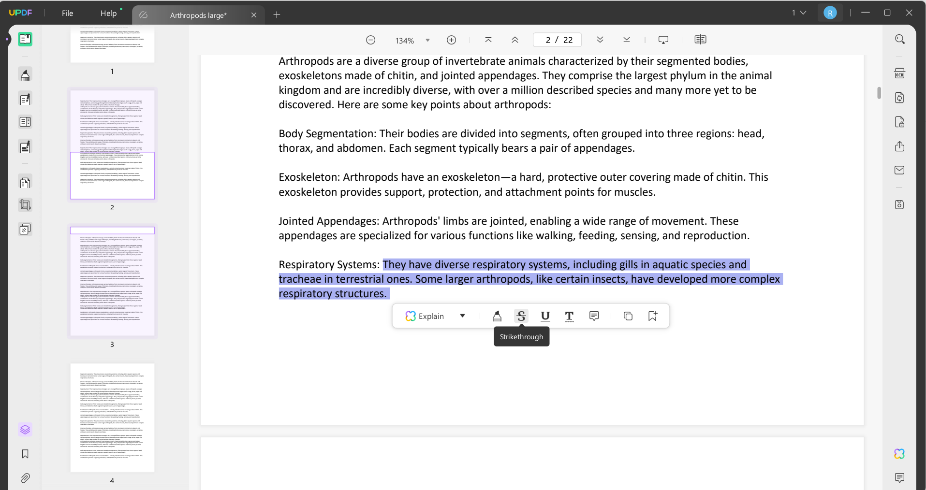Open the Explain AI dropdown
The height and width of the screenshot is (490, 926).
pyautogui.click(x=462, y=316)
